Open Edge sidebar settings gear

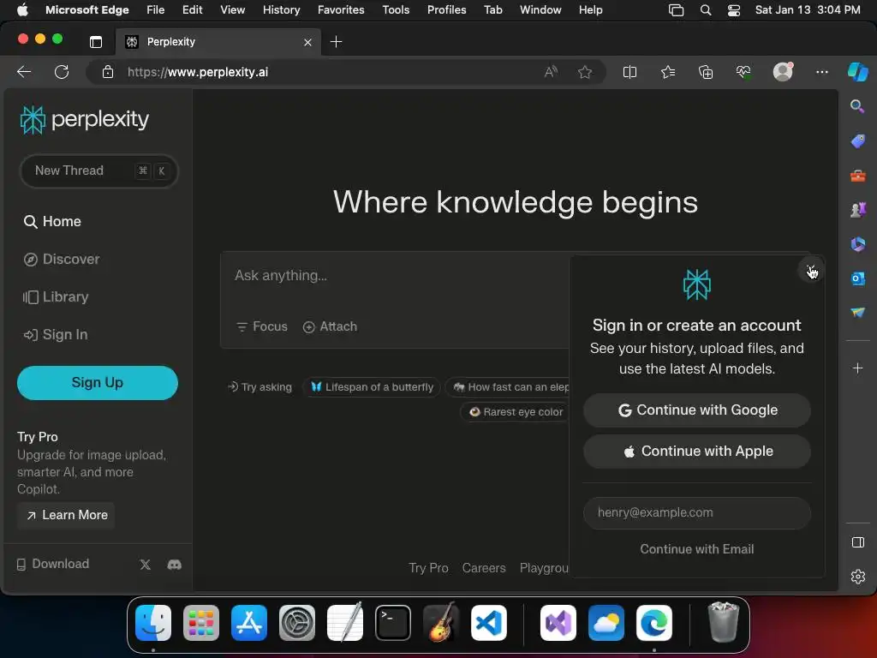858,577
